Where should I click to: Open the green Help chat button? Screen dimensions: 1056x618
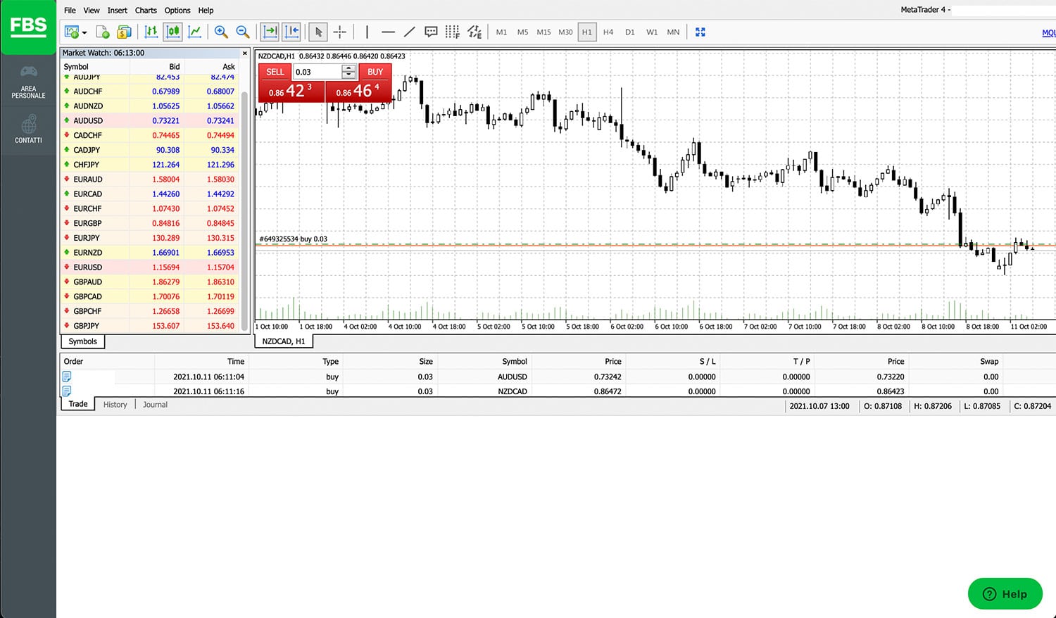pos(1005,594)
